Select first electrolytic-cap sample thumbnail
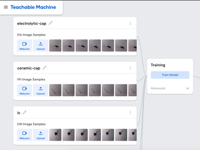The image size is (200, 150). [55, 46]
